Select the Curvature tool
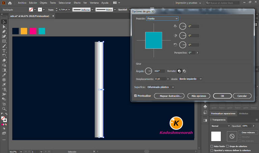The width and height of the screenshot is (259, 153). click(4, 36)
